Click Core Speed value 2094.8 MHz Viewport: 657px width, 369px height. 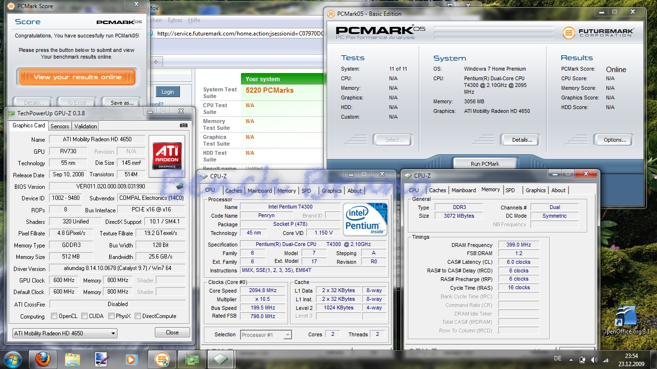(263, 290)
